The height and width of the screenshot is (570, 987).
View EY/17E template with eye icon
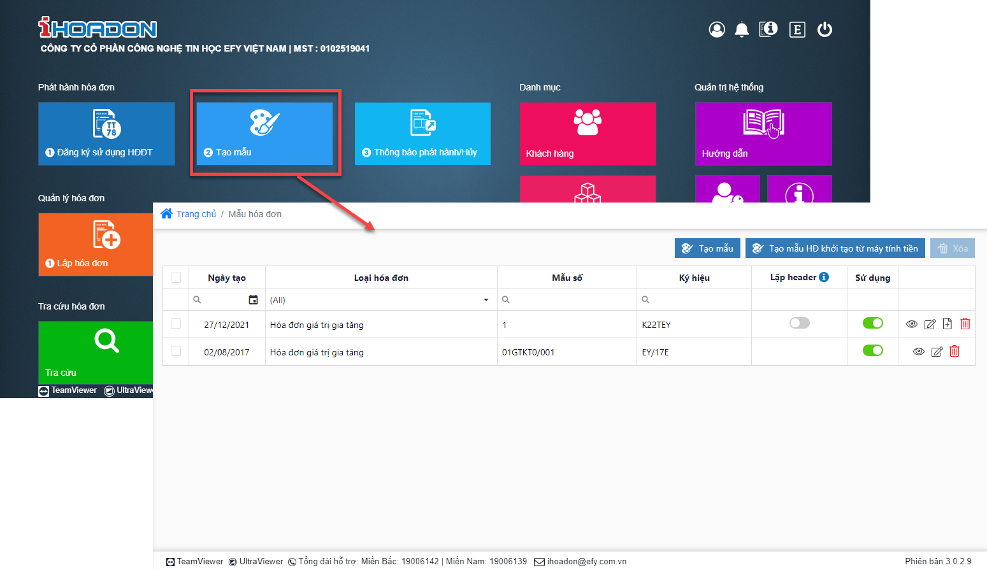click(x=918, y=352)
